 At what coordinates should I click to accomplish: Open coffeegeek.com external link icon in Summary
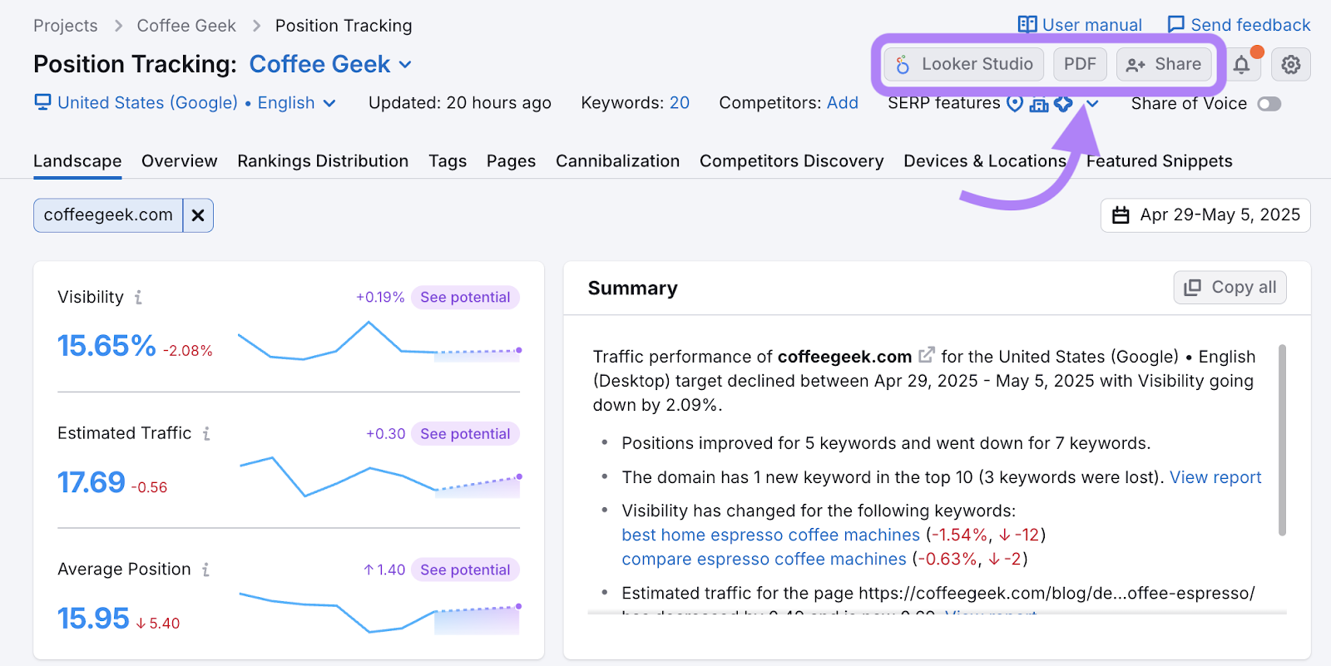926,356
